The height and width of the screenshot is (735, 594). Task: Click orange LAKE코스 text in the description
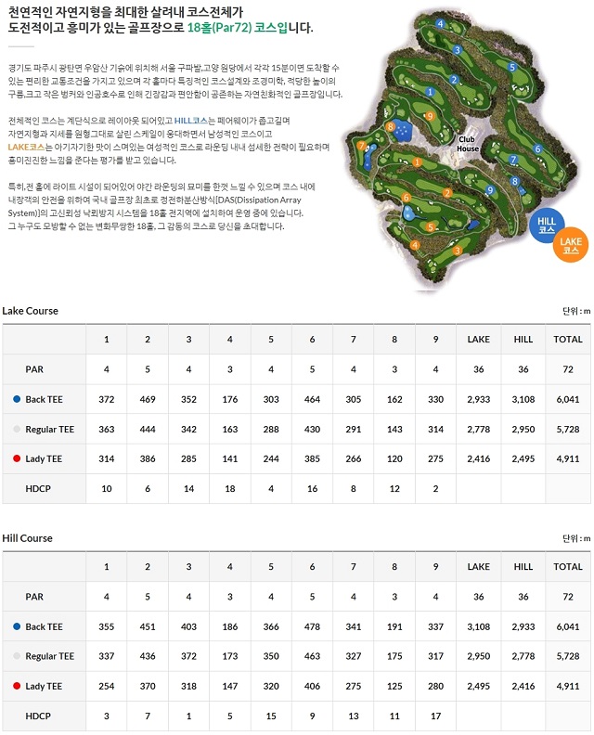coord(26,147)
